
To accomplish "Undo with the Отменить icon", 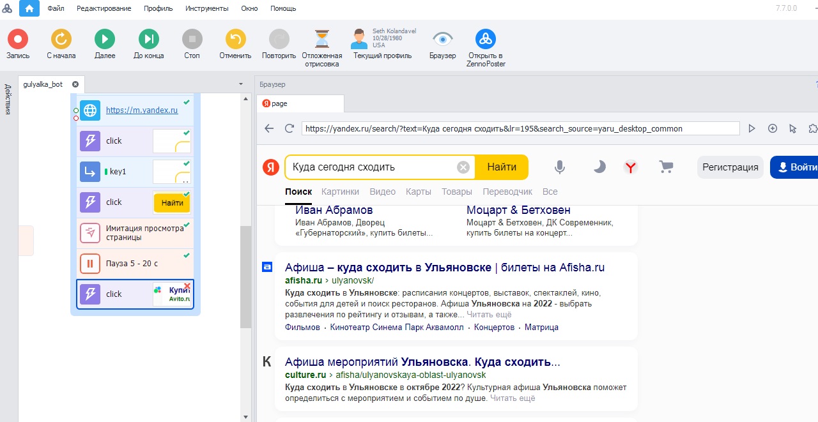I will 235,40.
